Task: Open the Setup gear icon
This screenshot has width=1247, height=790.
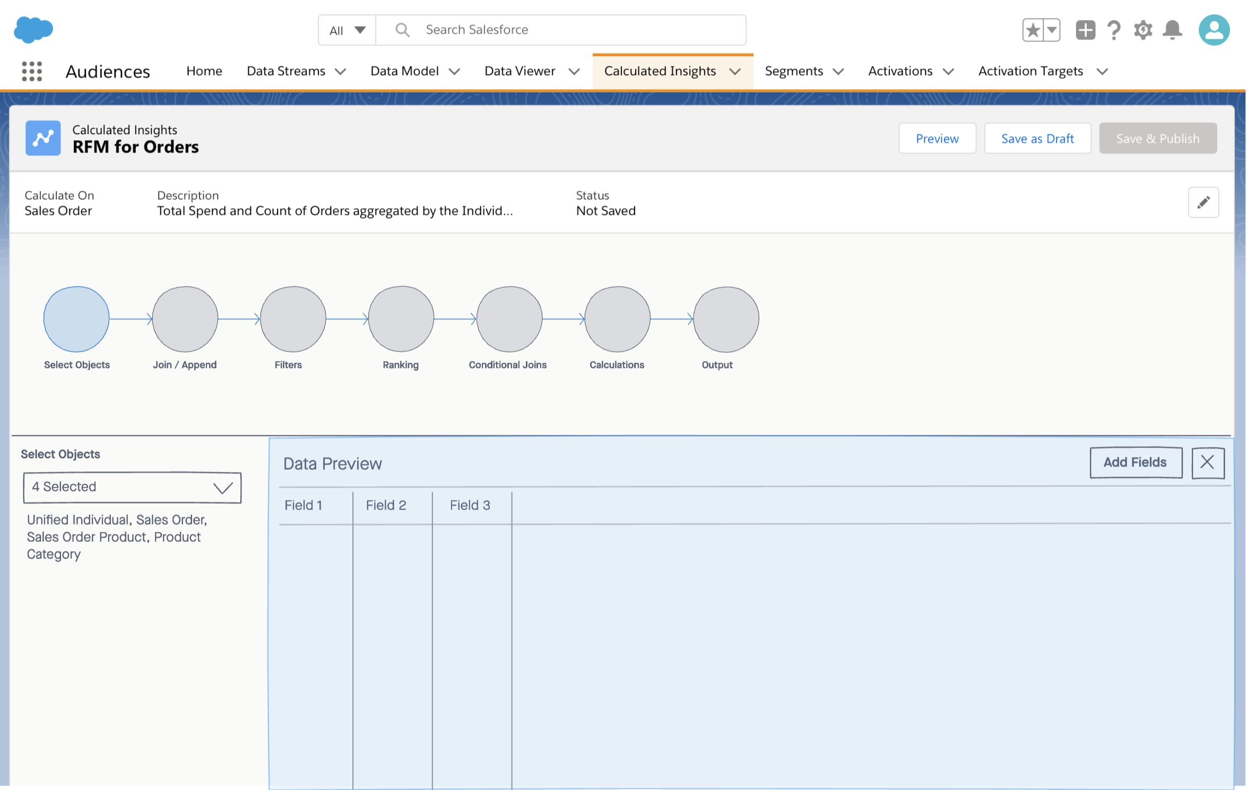Action: pos(1143,30)
